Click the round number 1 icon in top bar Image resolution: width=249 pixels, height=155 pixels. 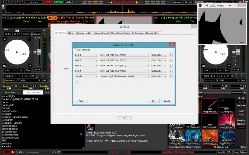point(3,2)
